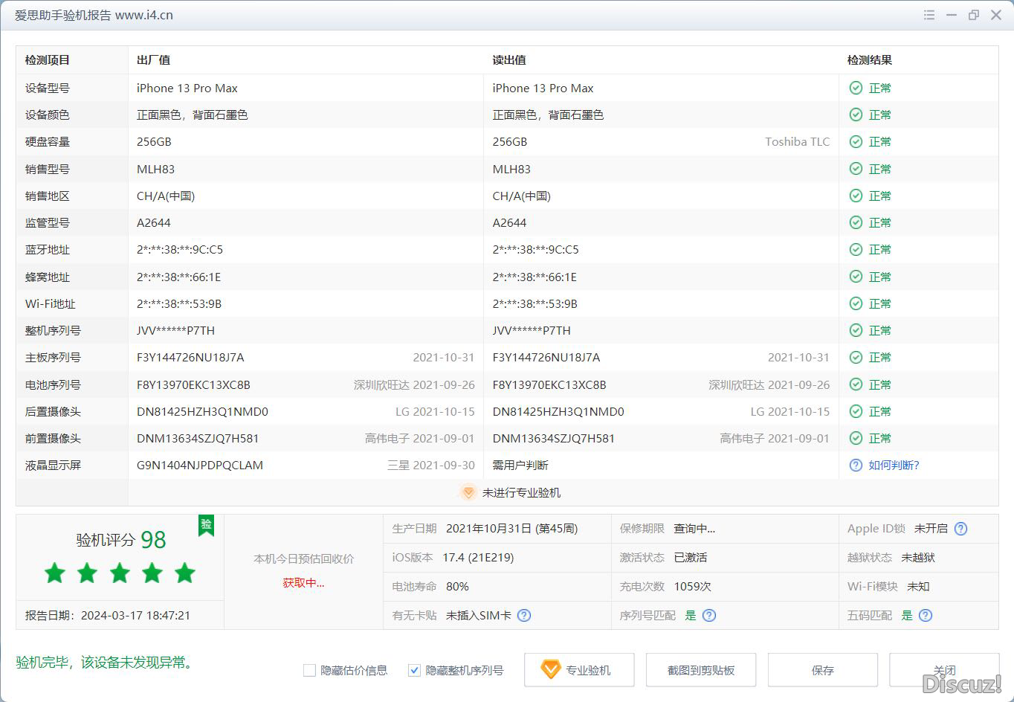Enable the 隐藏估价信息 checkbox
1014x702 pixels.
309,670
